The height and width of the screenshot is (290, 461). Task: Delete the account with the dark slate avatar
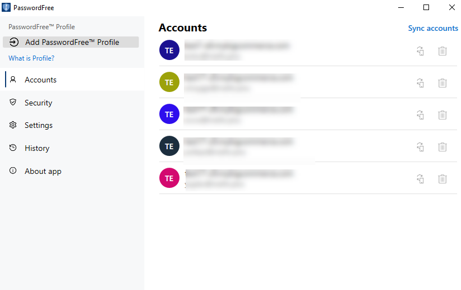click(442, 147)
